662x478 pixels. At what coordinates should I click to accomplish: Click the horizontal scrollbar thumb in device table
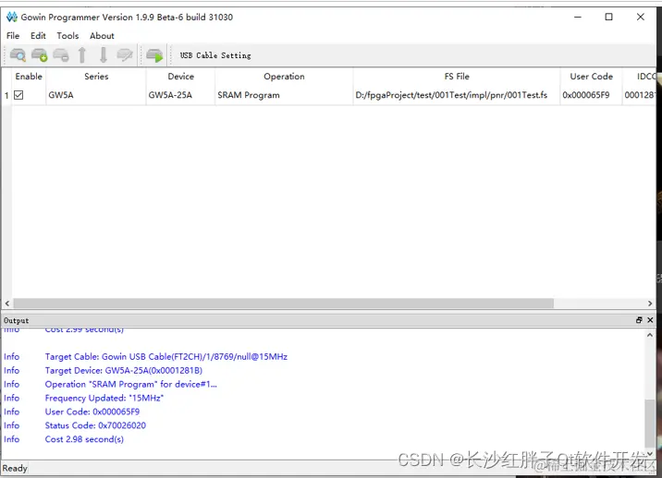(283, 304)
